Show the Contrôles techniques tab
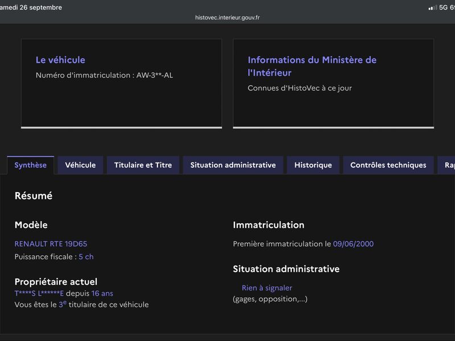This screenshot has height=341, width=455. coord(388,165)
